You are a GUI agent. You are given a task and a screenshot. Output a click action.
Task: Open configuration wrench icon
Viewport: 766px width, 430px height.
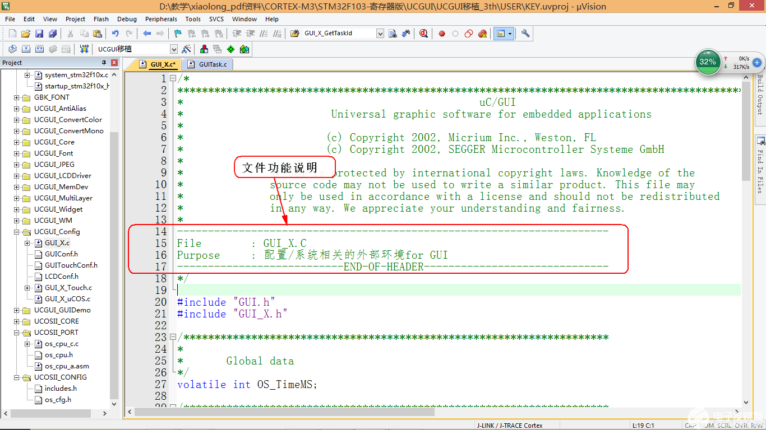pyautogui.click(x=525, y=34)
